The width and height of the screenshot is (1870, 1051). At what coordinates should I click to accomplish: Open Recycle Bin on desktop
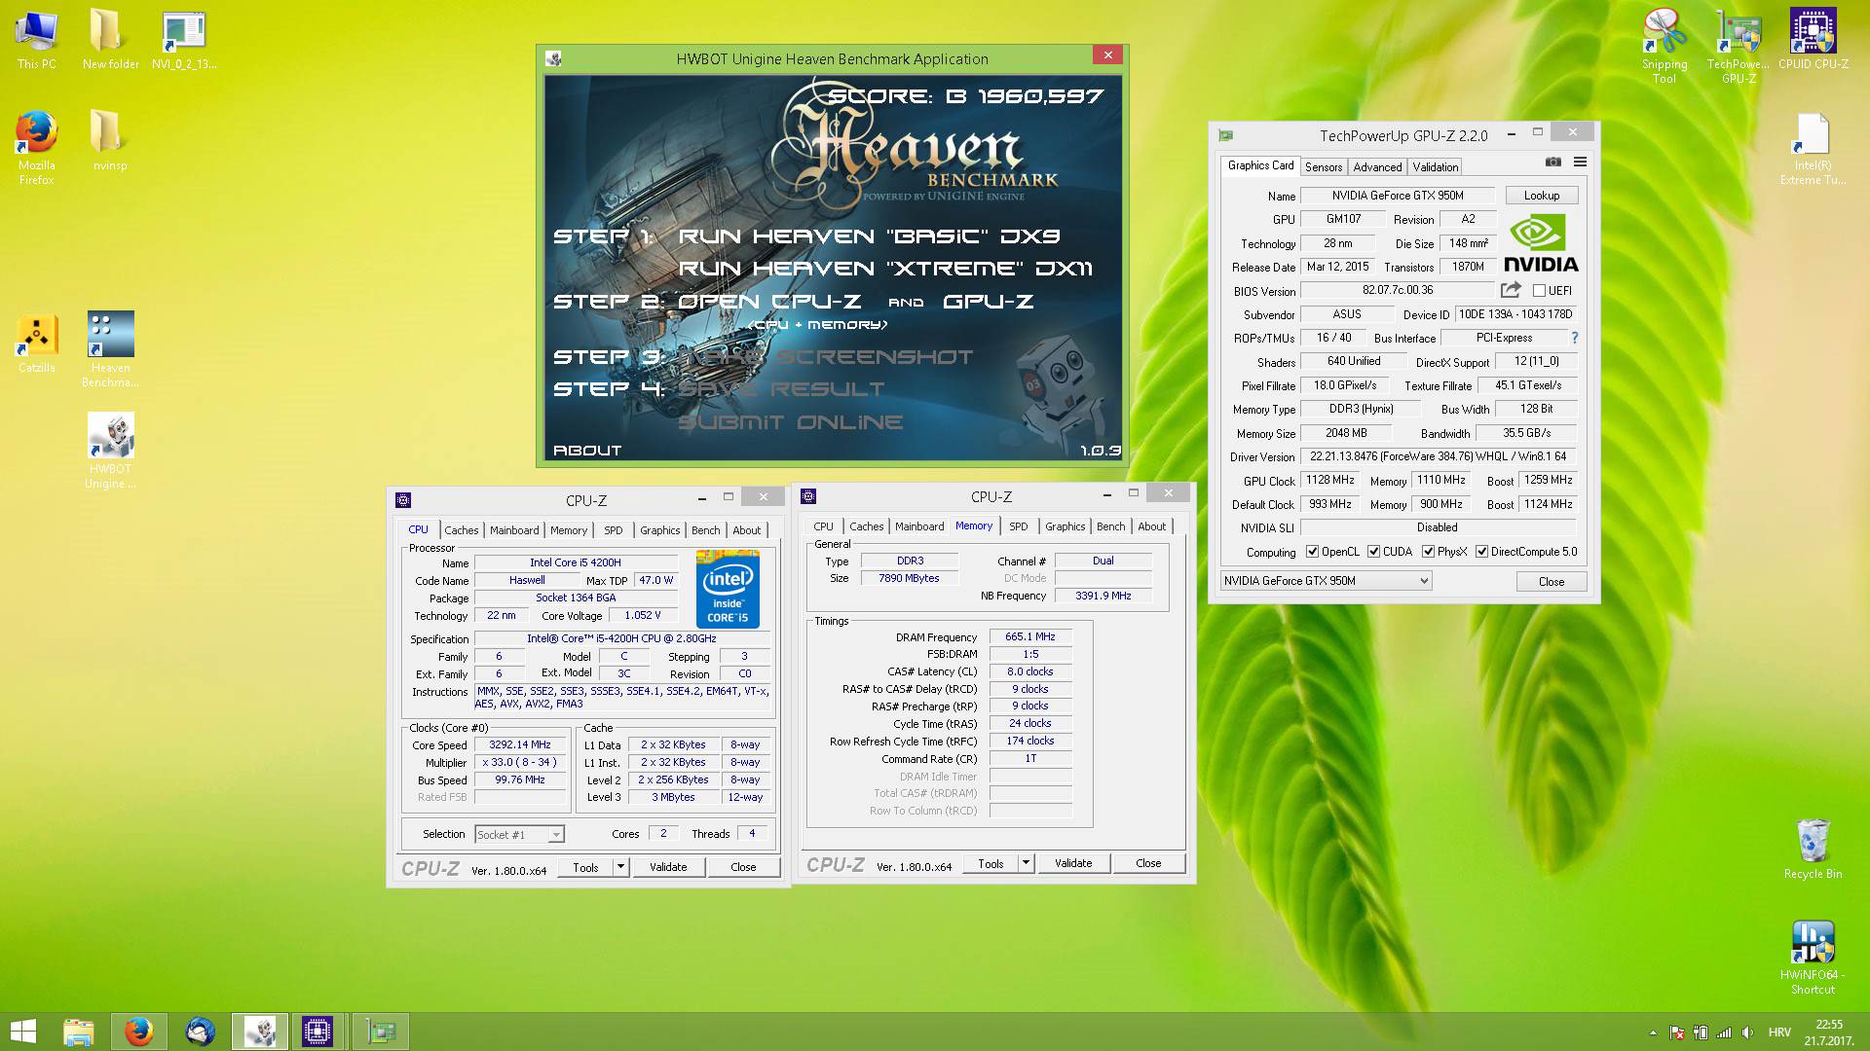(x=1813, y=850)
